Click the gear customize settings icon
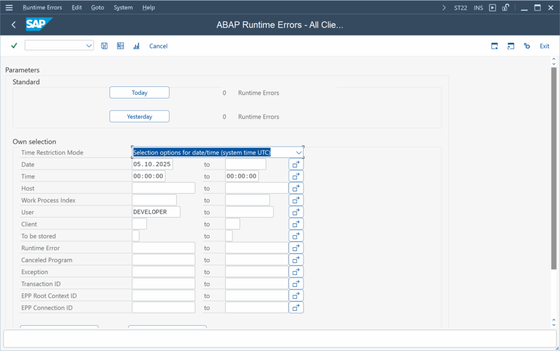560x351 pixels. pyautogui.click(x=527, y=46)
